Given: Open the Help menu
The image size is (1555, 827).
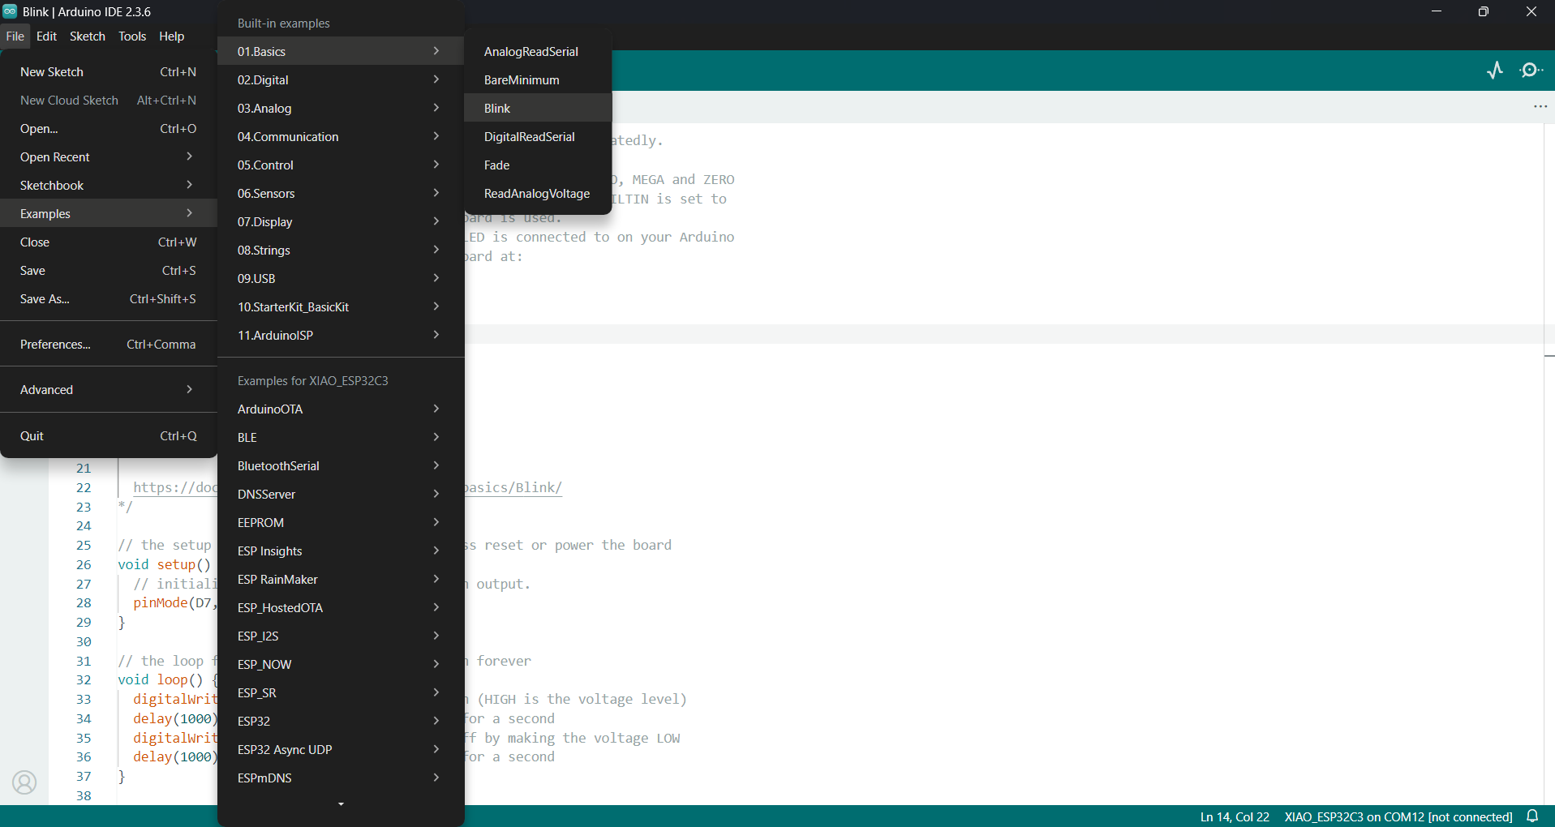Looking at the screenshot, I should point(171,36).
